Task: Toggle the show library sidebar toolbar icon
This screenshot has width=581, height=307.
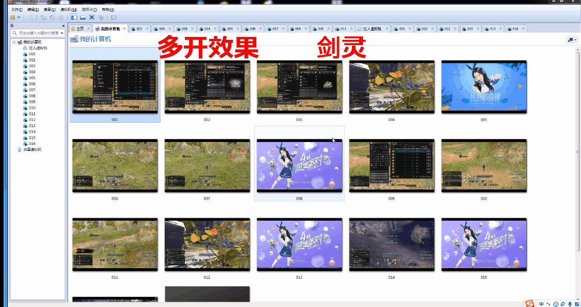Action: (x=74, y=17)
